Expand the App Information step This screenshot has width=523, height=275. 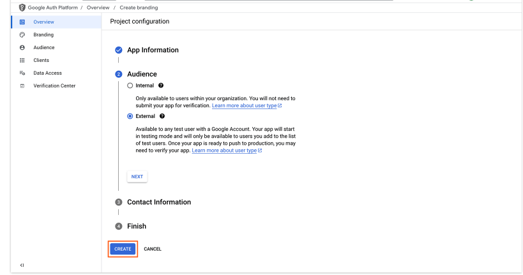(x=153, y=50)
